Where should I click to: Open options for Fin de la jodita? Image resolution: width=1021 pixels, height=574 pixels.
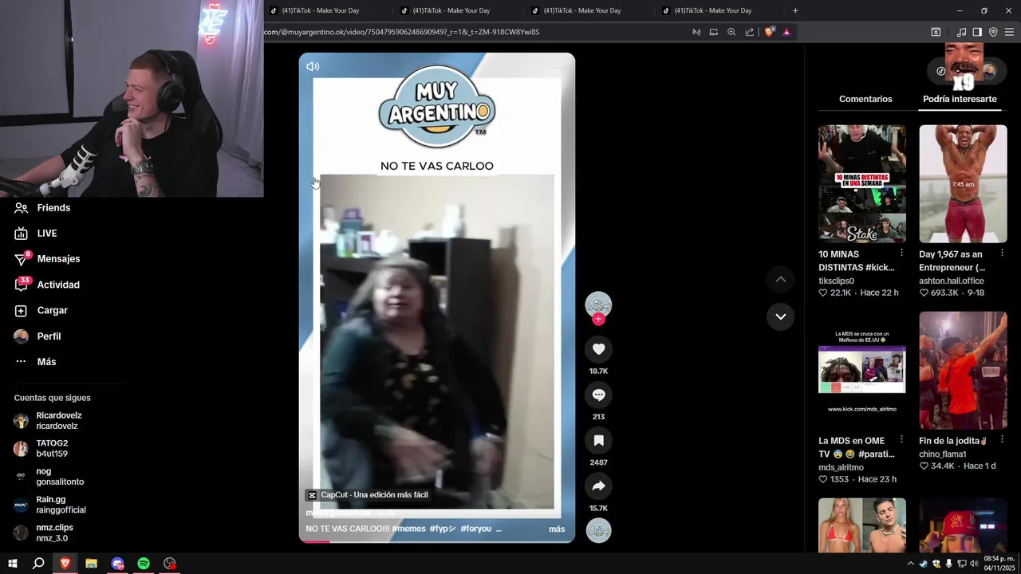tap(1002, 440)
